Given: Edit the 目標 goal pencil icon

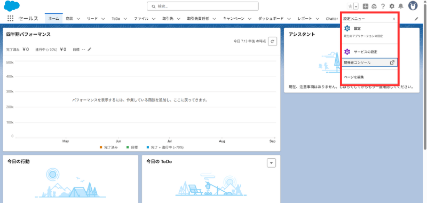Looking at the screenshot, I should [90, 49].
